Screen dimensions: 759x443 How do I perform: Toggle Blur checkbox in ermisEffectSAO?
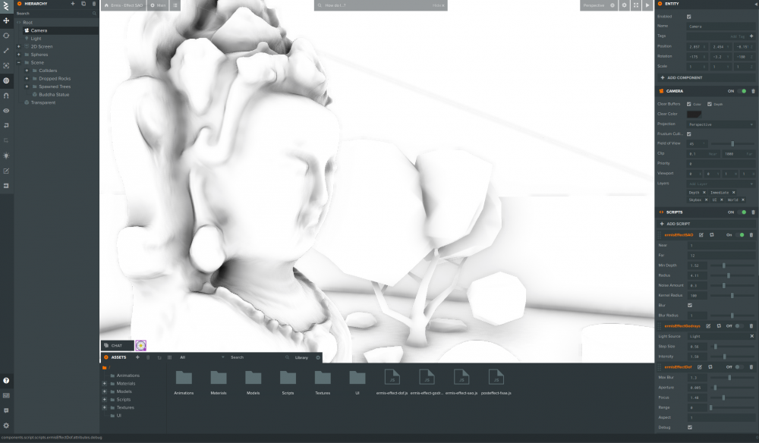coord(690,305)
